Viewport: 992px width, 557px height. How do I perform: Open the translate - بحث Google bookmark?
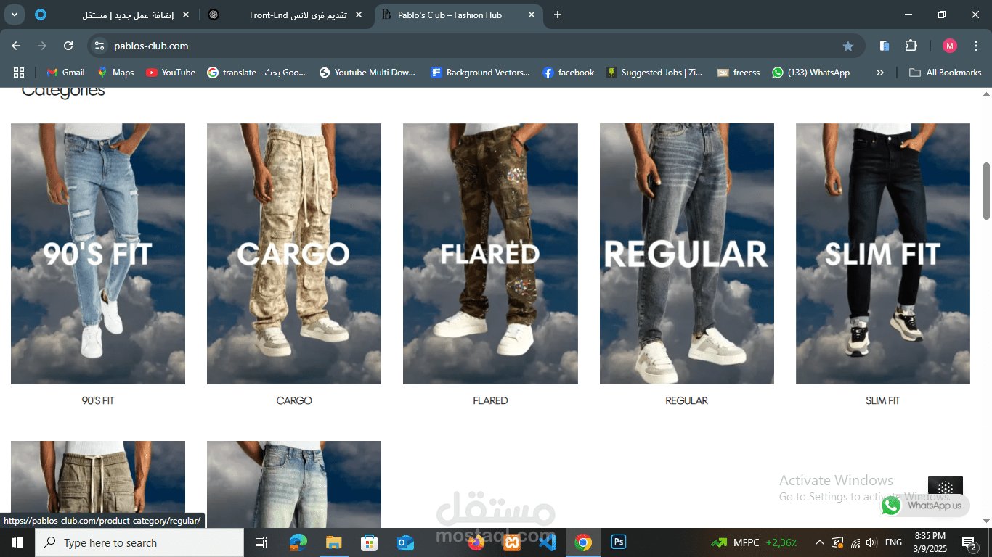pos(257,73)
